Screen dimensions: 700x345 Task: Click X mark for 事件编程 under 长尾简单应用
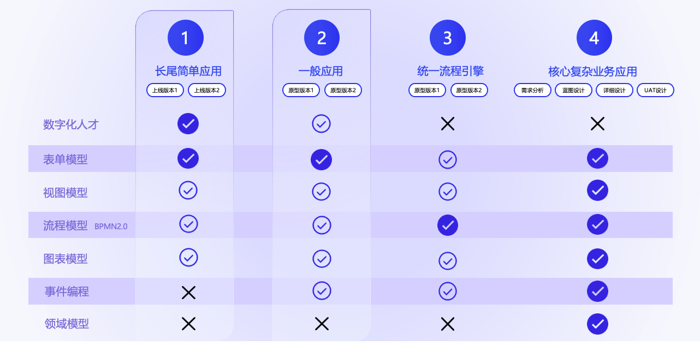pyautogui.click(x=188, y=293)
